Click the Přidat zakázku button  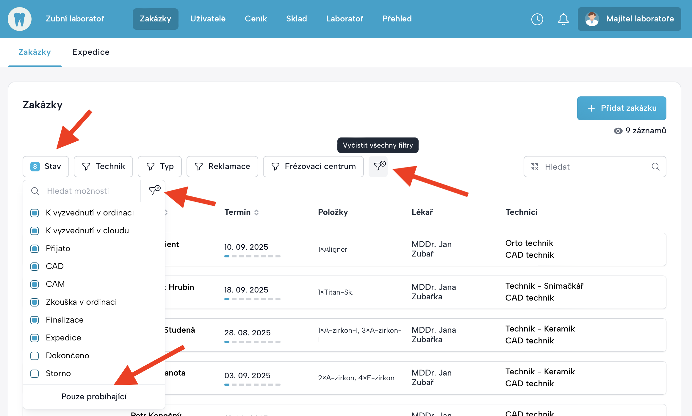click(621, 108)
